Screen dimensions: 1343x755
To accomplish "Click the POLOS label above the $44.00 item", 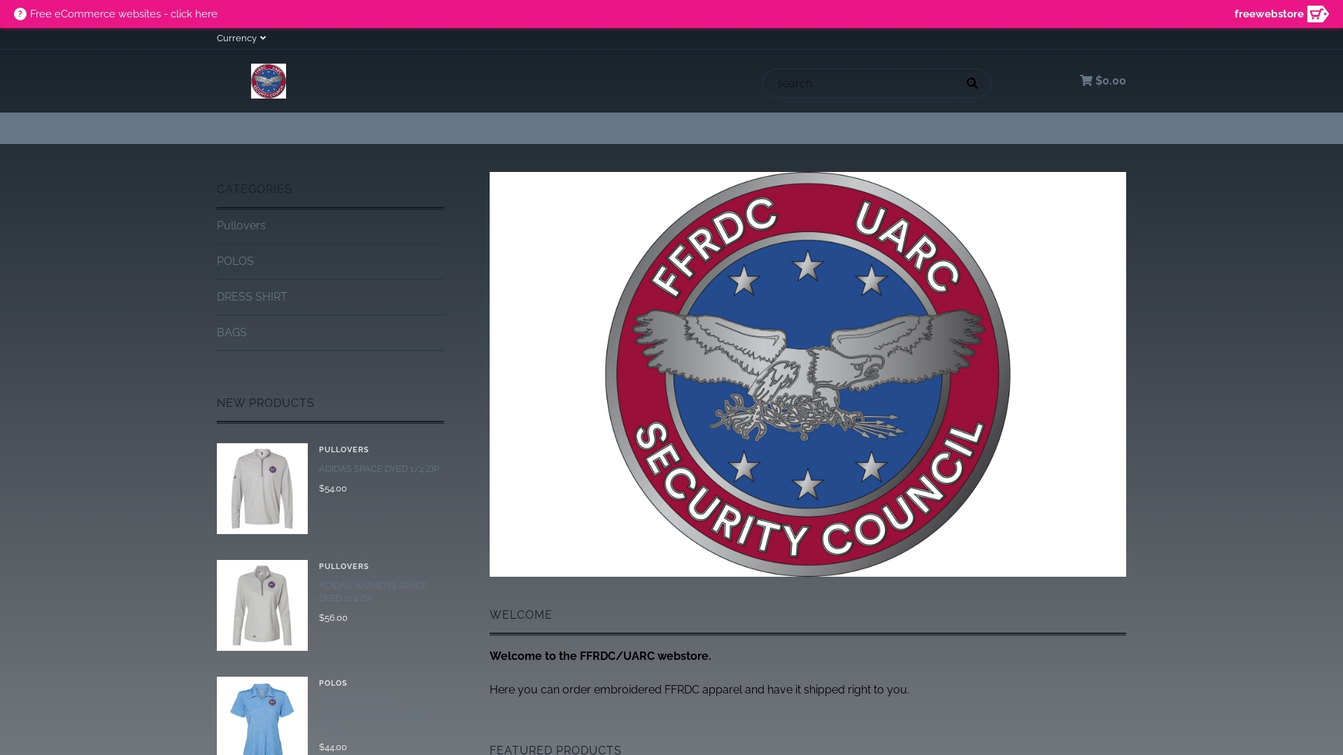I will pyautogui.click(x=333, y=683).
